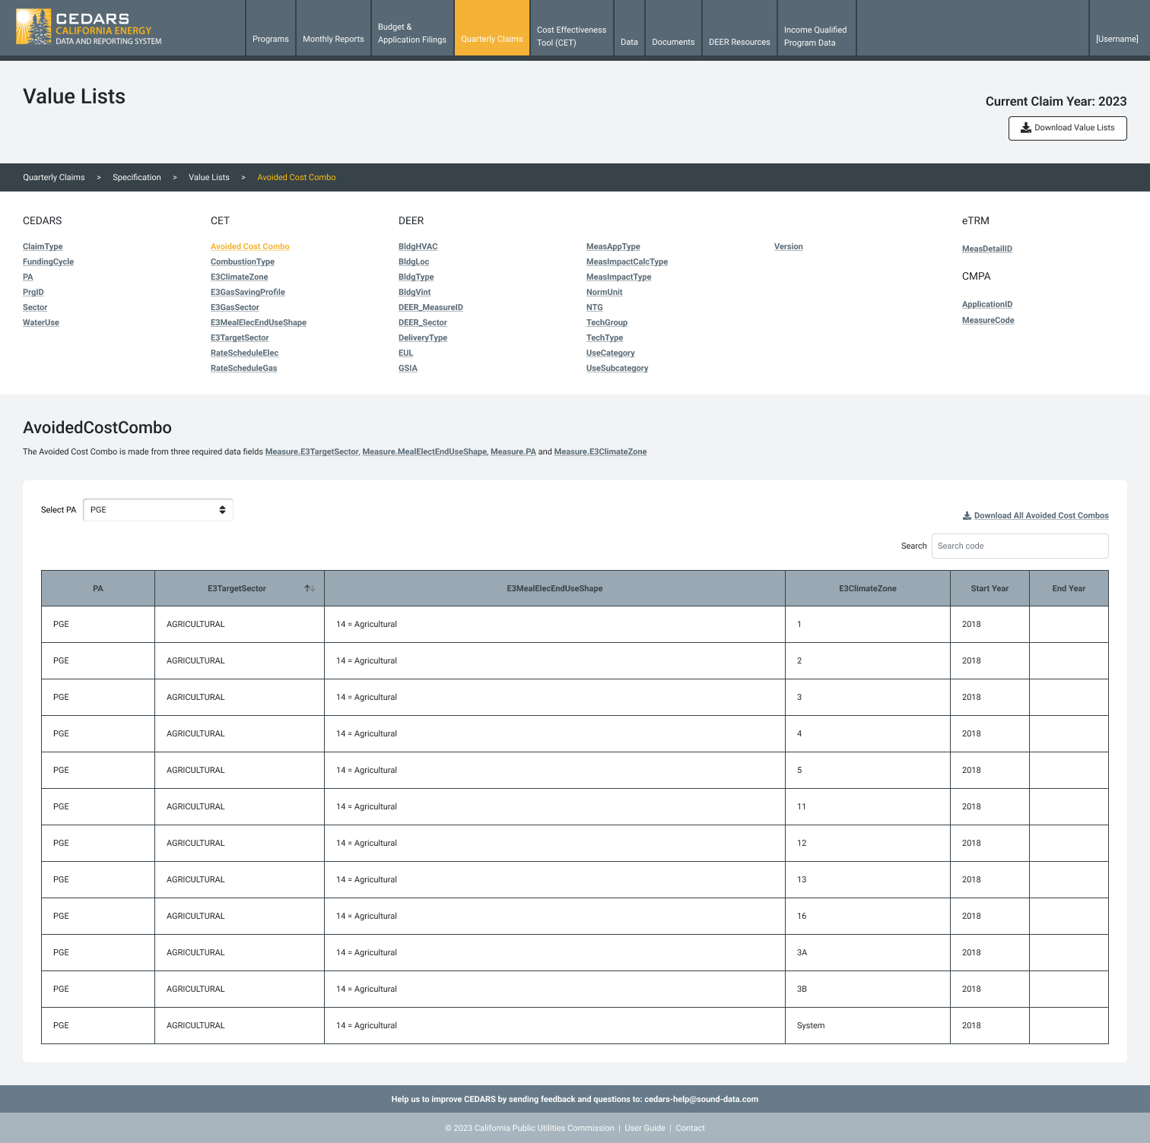Open the User Guide footer link
Image resolution: width=1150 pixels, height=1143 pixels.
point(644,1128)
